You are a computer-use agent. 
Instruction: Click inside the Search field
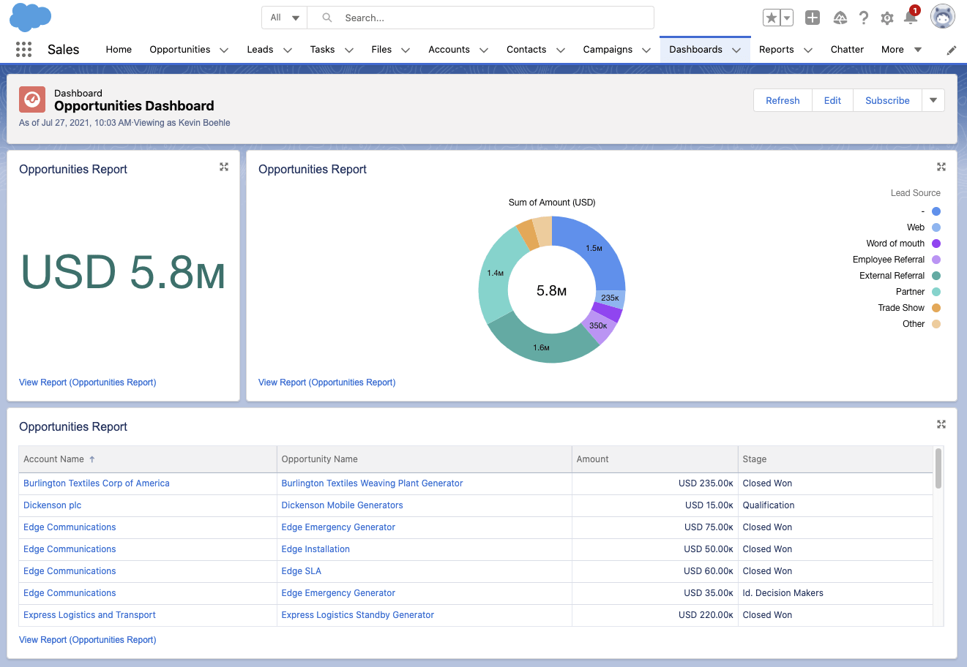coord(481,18)
